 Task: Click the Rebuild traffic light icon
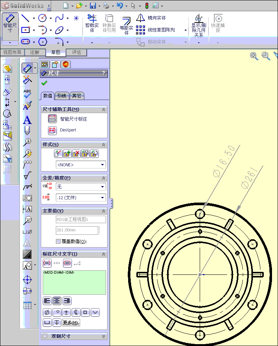[147, 6]
